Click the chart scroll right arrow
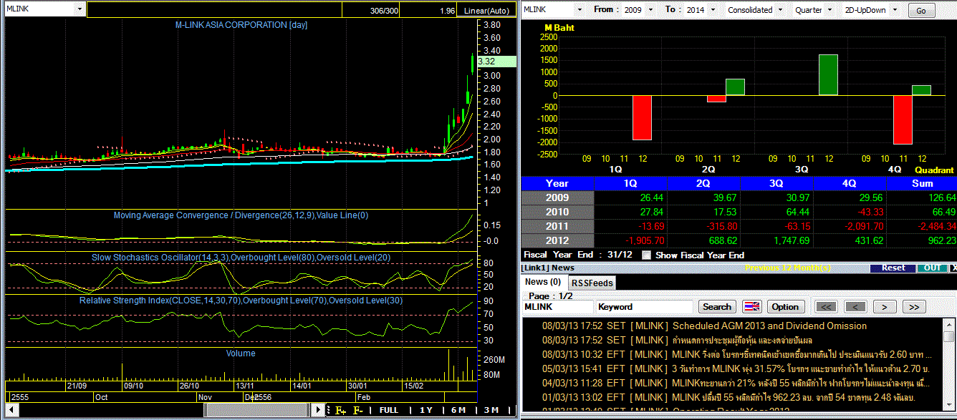This screenshot has height=420, width=957. pos(318,410)
